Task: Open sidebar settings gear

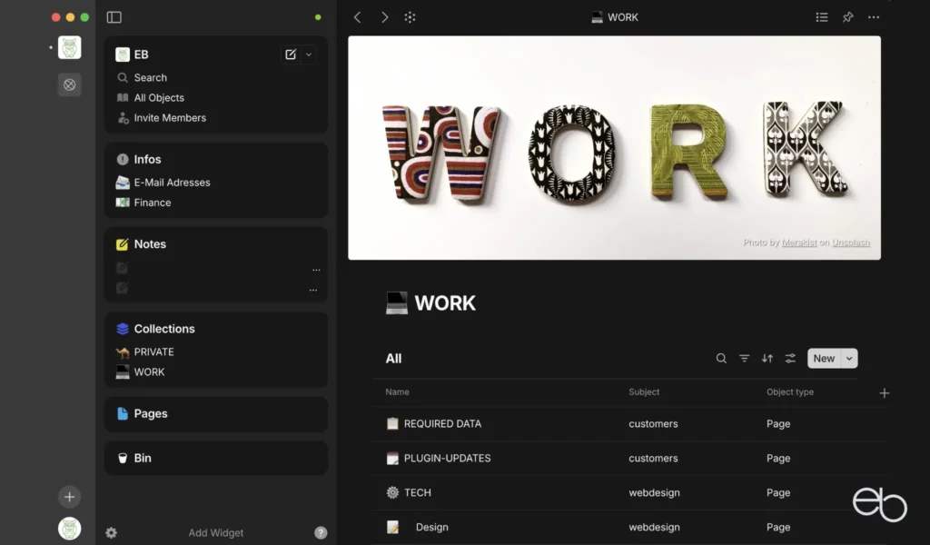Action: click(x=111, y=532)
